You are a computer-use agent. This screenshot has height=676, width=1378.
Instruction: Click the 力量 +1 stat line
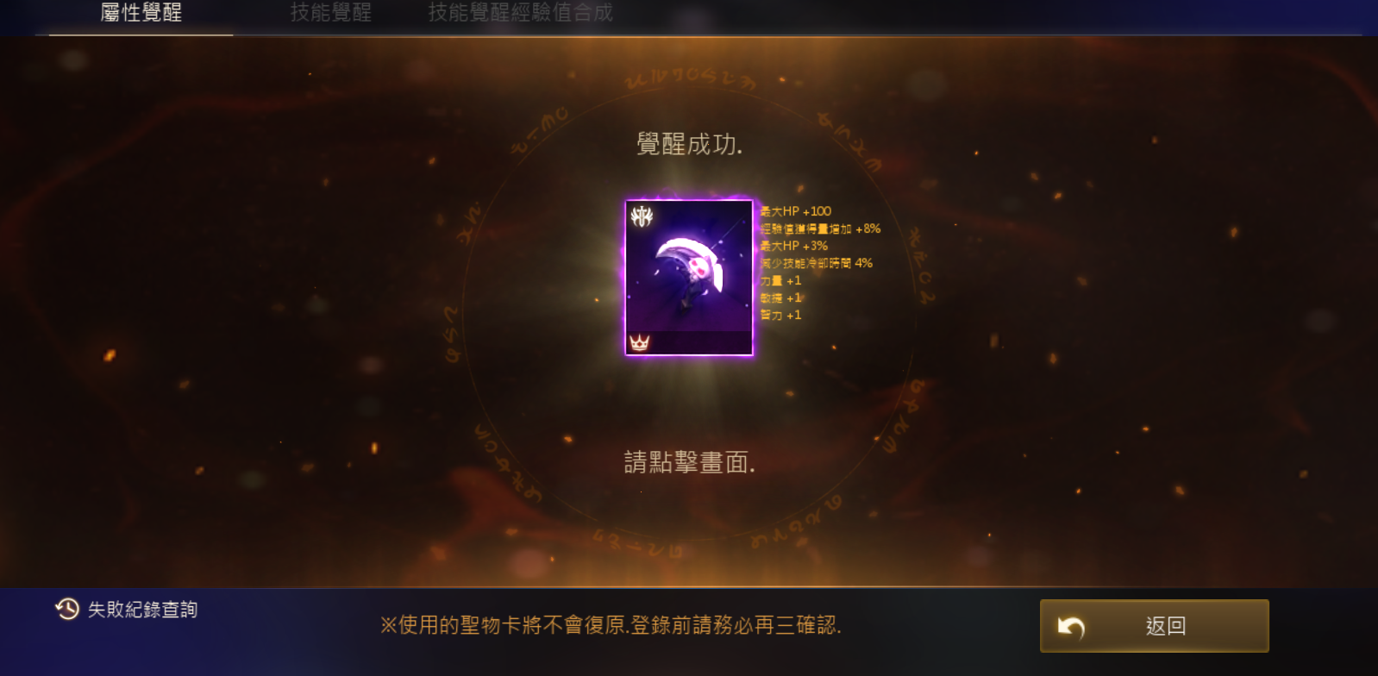coord(780,280)
